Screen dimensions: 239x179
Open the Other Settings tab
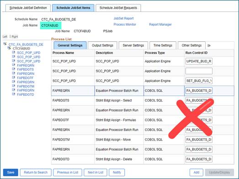click(x=191, y=45)
